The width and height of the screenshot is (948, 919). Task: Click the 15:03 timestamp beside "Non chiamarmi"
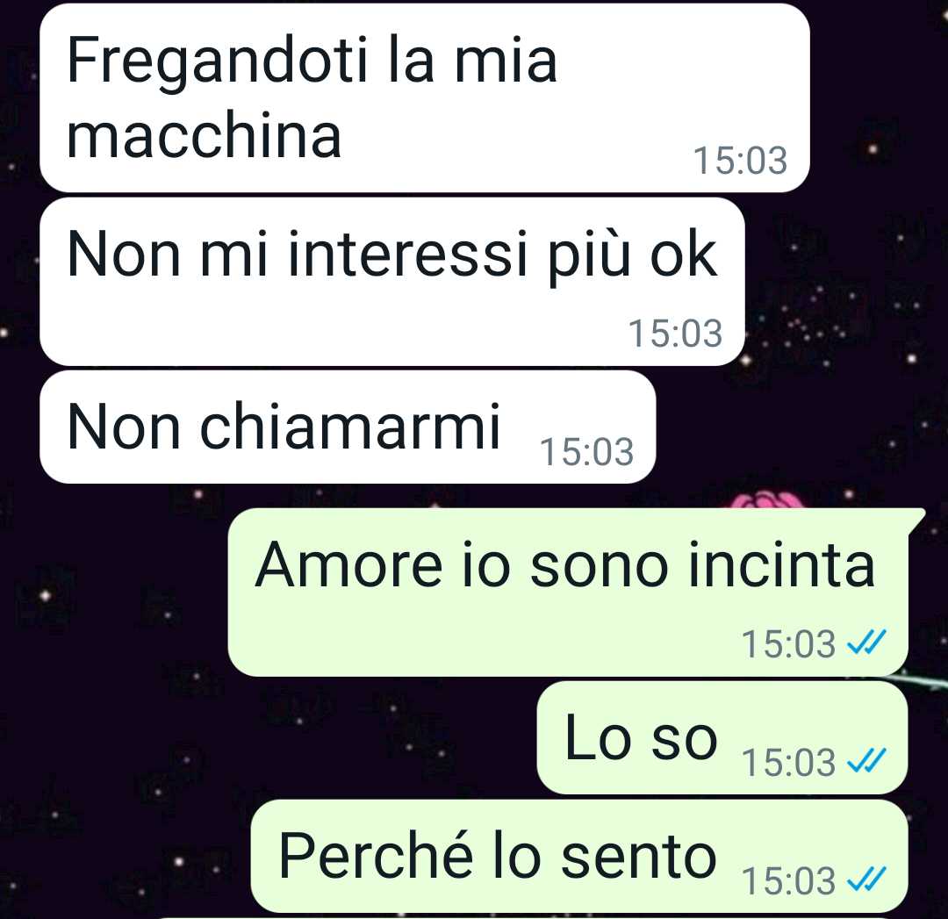[x=586, y=452]
